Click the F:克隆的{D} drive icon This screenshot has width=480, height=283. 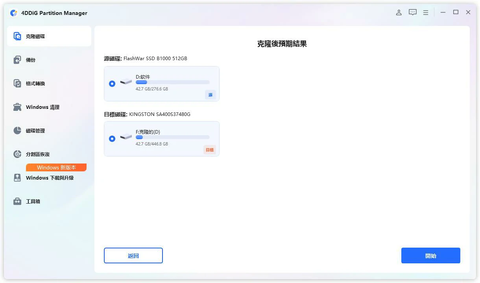click(x=126, y=137)
